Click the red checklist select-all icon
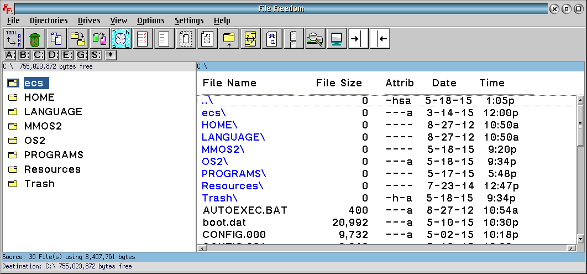587x274 pixels. click(142, 39)
